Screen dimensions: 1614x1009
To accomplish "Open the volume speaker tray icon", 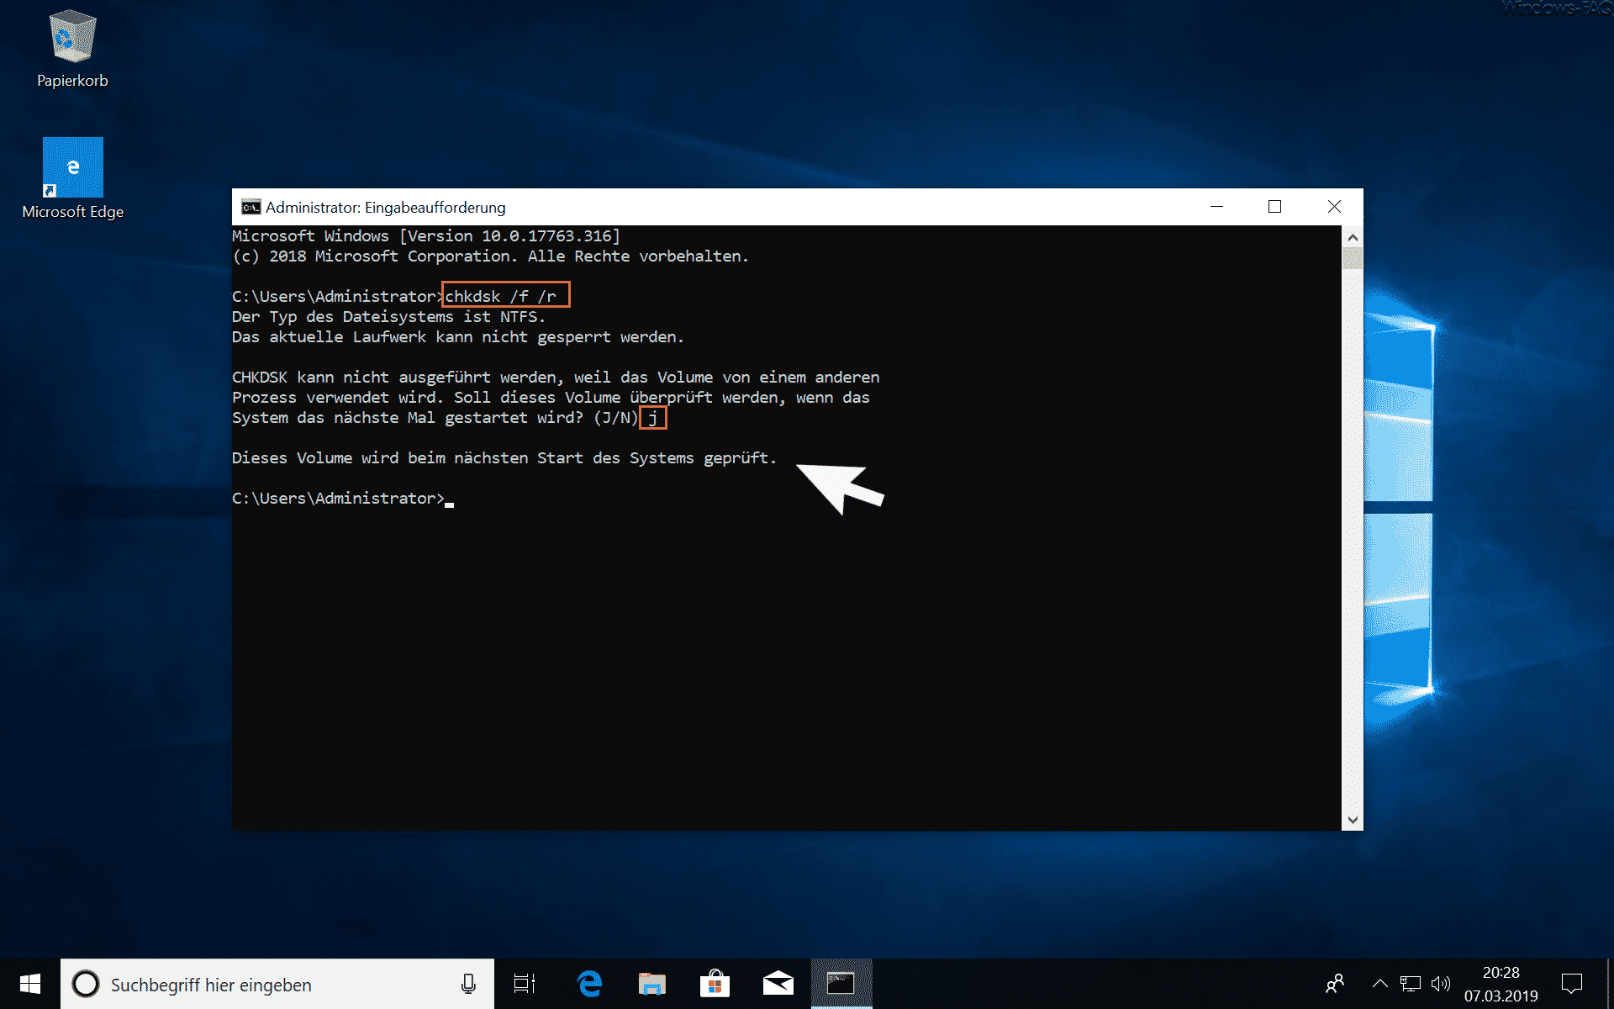I will click(x=1440, y=984).
